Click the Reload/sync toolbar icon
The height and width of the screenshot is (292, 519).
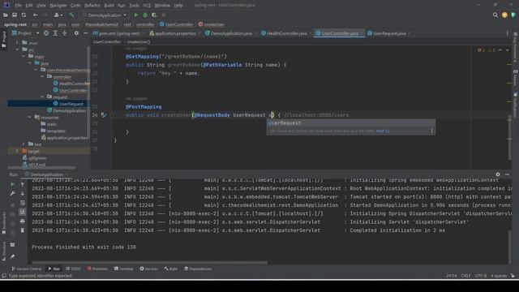[24, 15]
